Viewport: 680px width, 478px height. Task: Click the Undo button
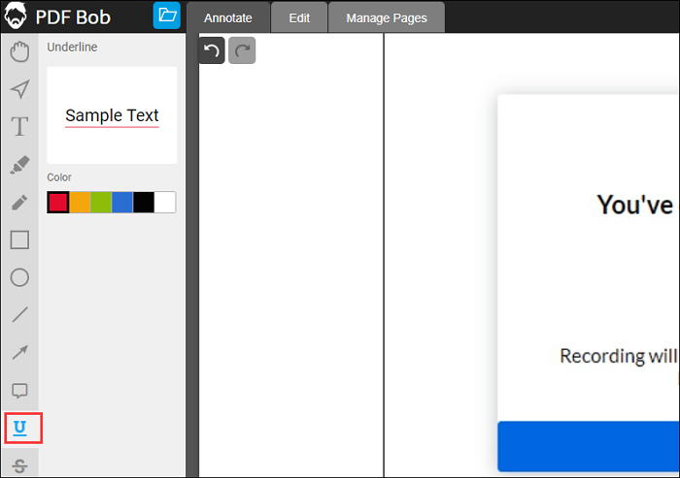pos(212,50)
